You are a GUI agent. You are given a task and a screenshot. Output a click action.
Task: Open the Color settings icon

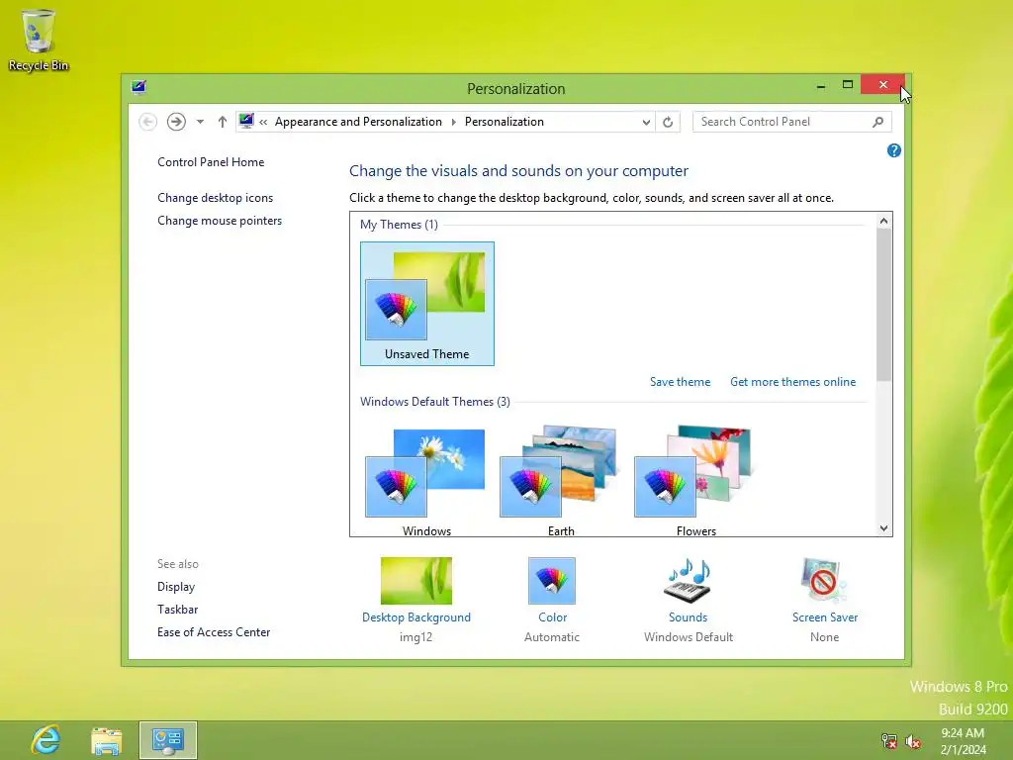pos(552,580)
